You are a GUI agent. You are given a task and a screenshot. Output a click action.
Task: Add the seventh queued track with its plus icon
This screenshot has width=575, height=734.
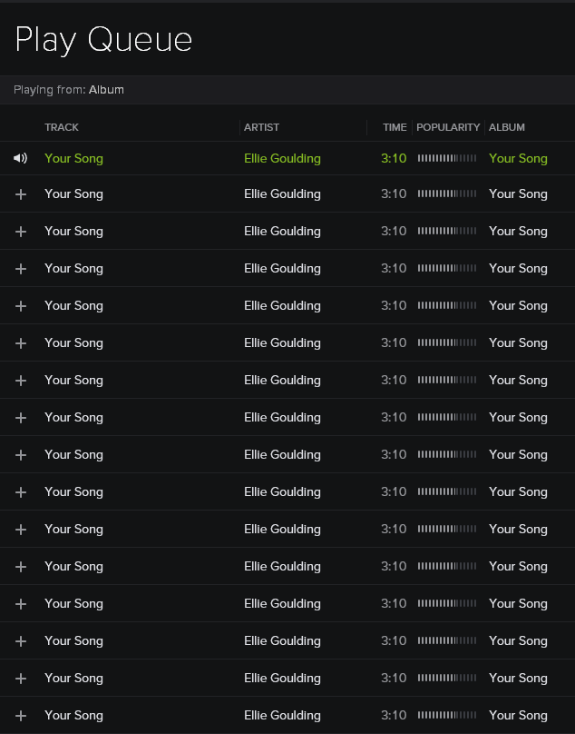tap(20, 380)
